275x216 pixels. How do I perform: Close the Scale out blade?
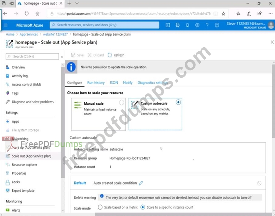point(272,42)
